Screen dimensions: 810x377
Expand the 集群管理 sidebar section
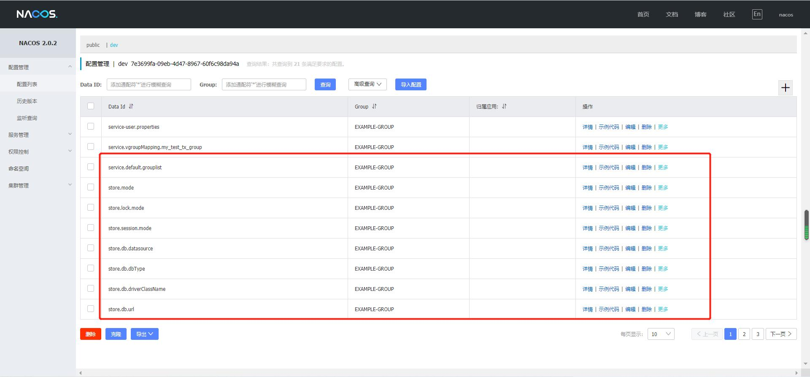[x=38, y=185]
